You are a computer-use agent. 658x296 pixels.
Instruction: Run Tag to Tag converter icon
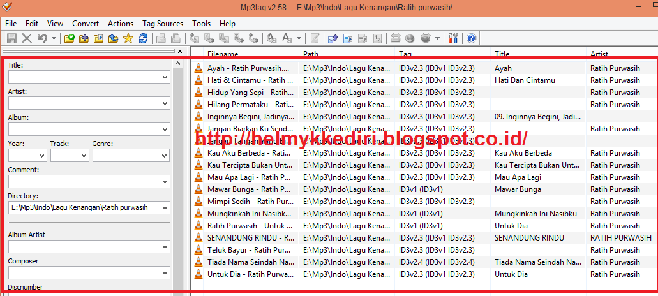point(253,38)
